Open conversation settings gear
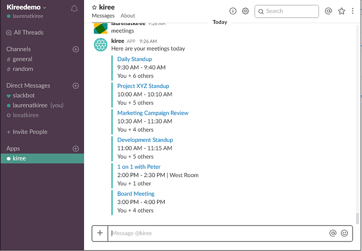Screen dimensions: 362x251 coord(245,11)
